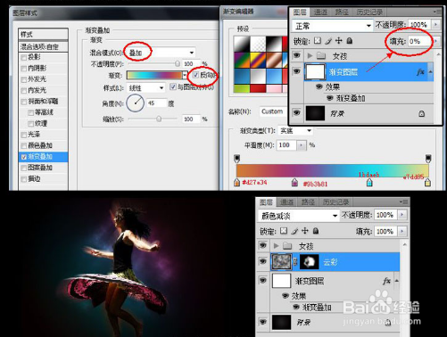Select orange color stop #d27a34 on gradient bar

coord(236,182)
